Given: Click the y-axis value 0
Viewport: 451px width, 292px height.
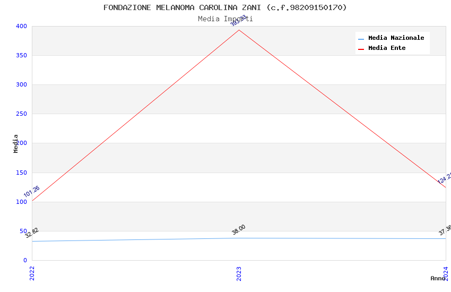Looking at the screenshot, I should [25, 260].
